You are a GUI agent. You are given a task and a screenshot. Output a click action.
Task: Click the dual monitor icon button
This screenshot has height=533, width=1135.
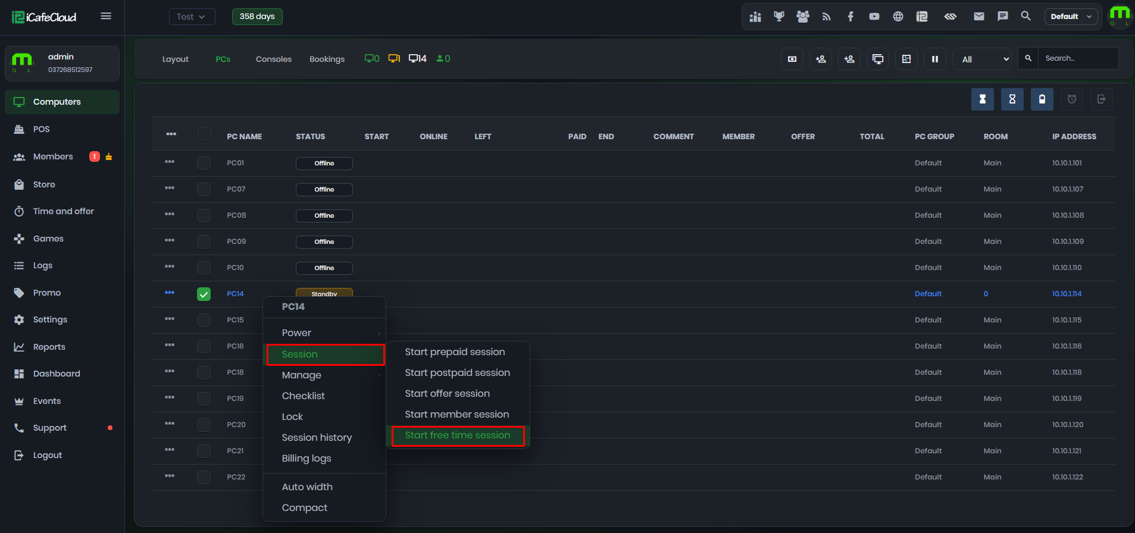pos(878,59)
